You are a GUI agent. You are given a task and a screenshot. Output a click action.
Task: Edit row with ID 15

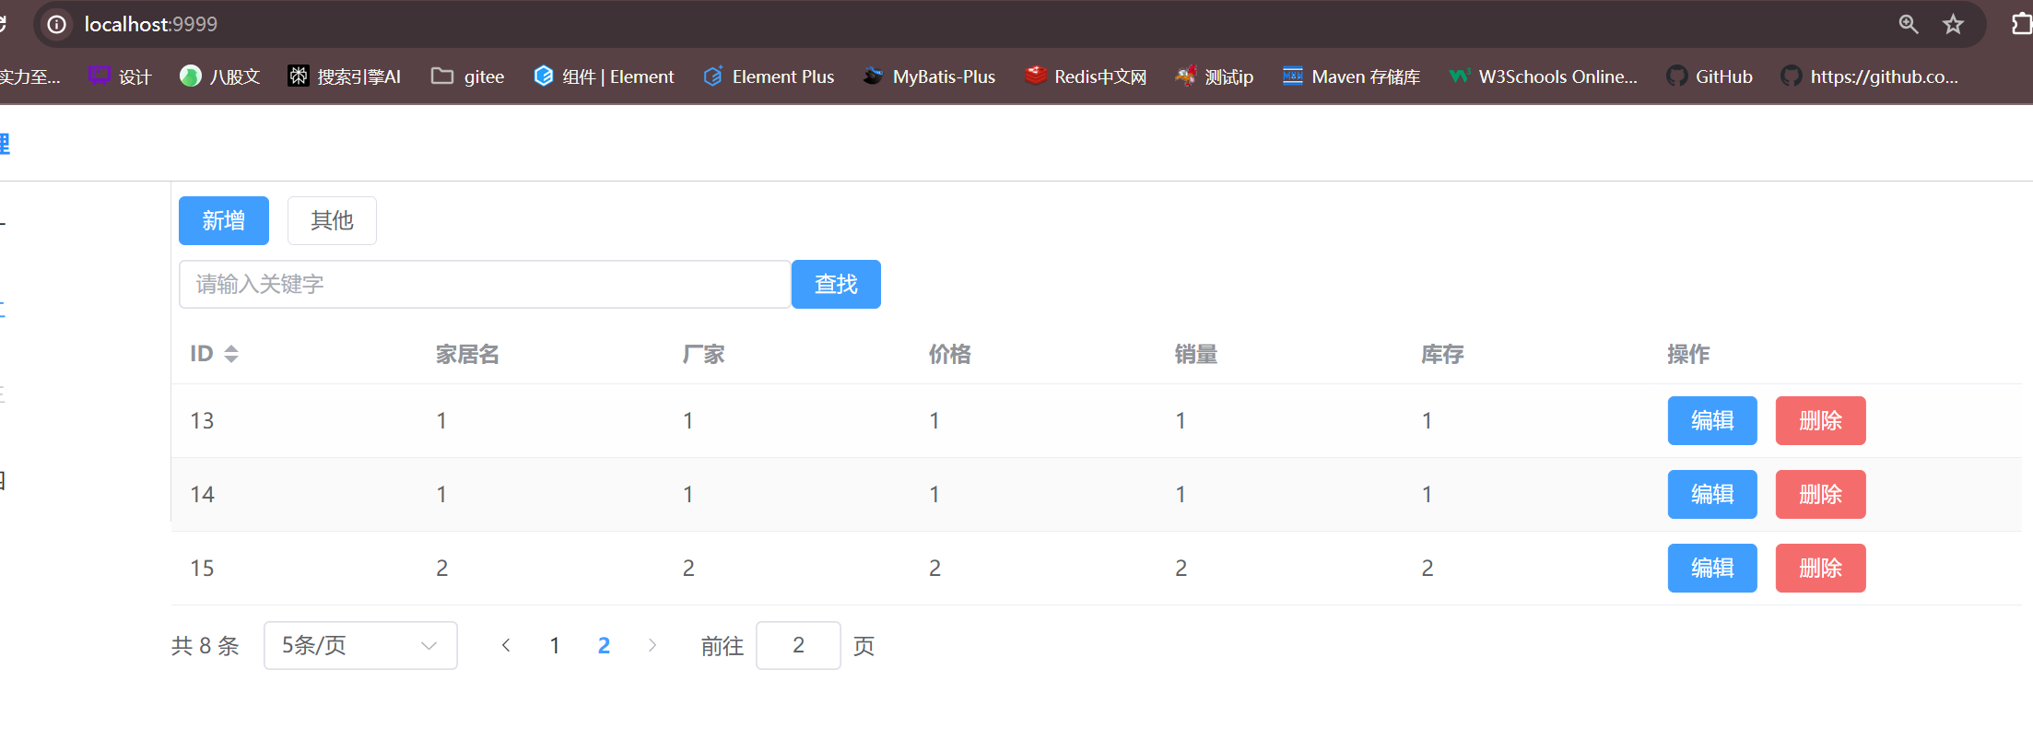point(1712,568)
